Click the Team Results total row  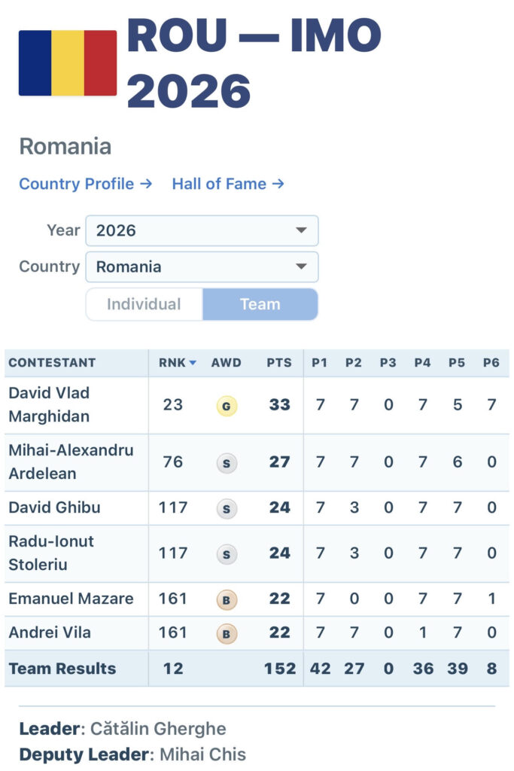(257, 669)
